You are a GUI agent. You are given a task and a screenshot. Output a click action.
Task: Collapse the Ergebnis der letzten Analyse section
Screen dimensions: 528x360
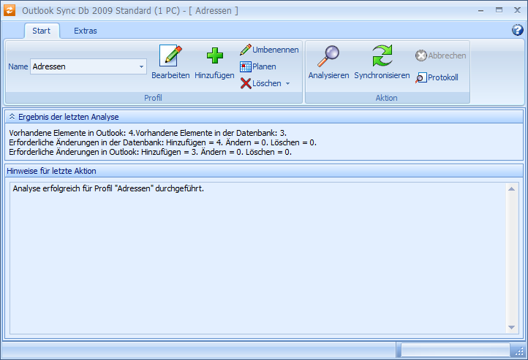tap(12, 117)
